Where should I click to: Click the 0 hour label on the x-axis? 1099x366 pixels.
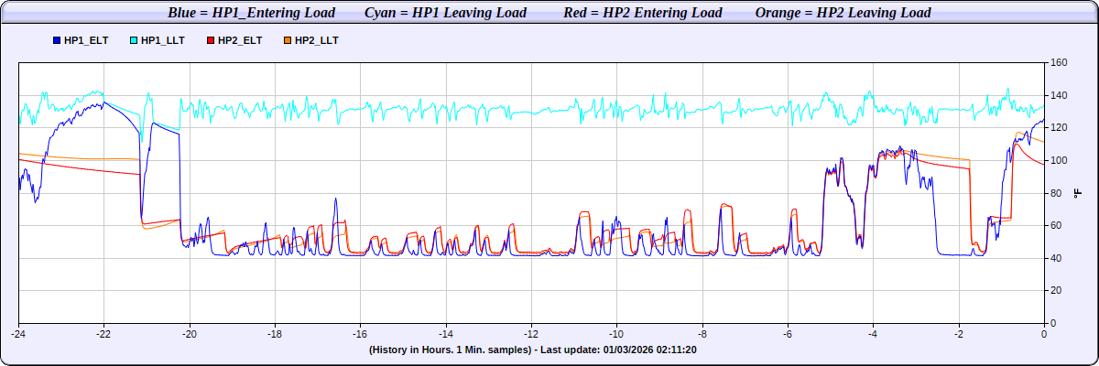(x=1044, y=334)
